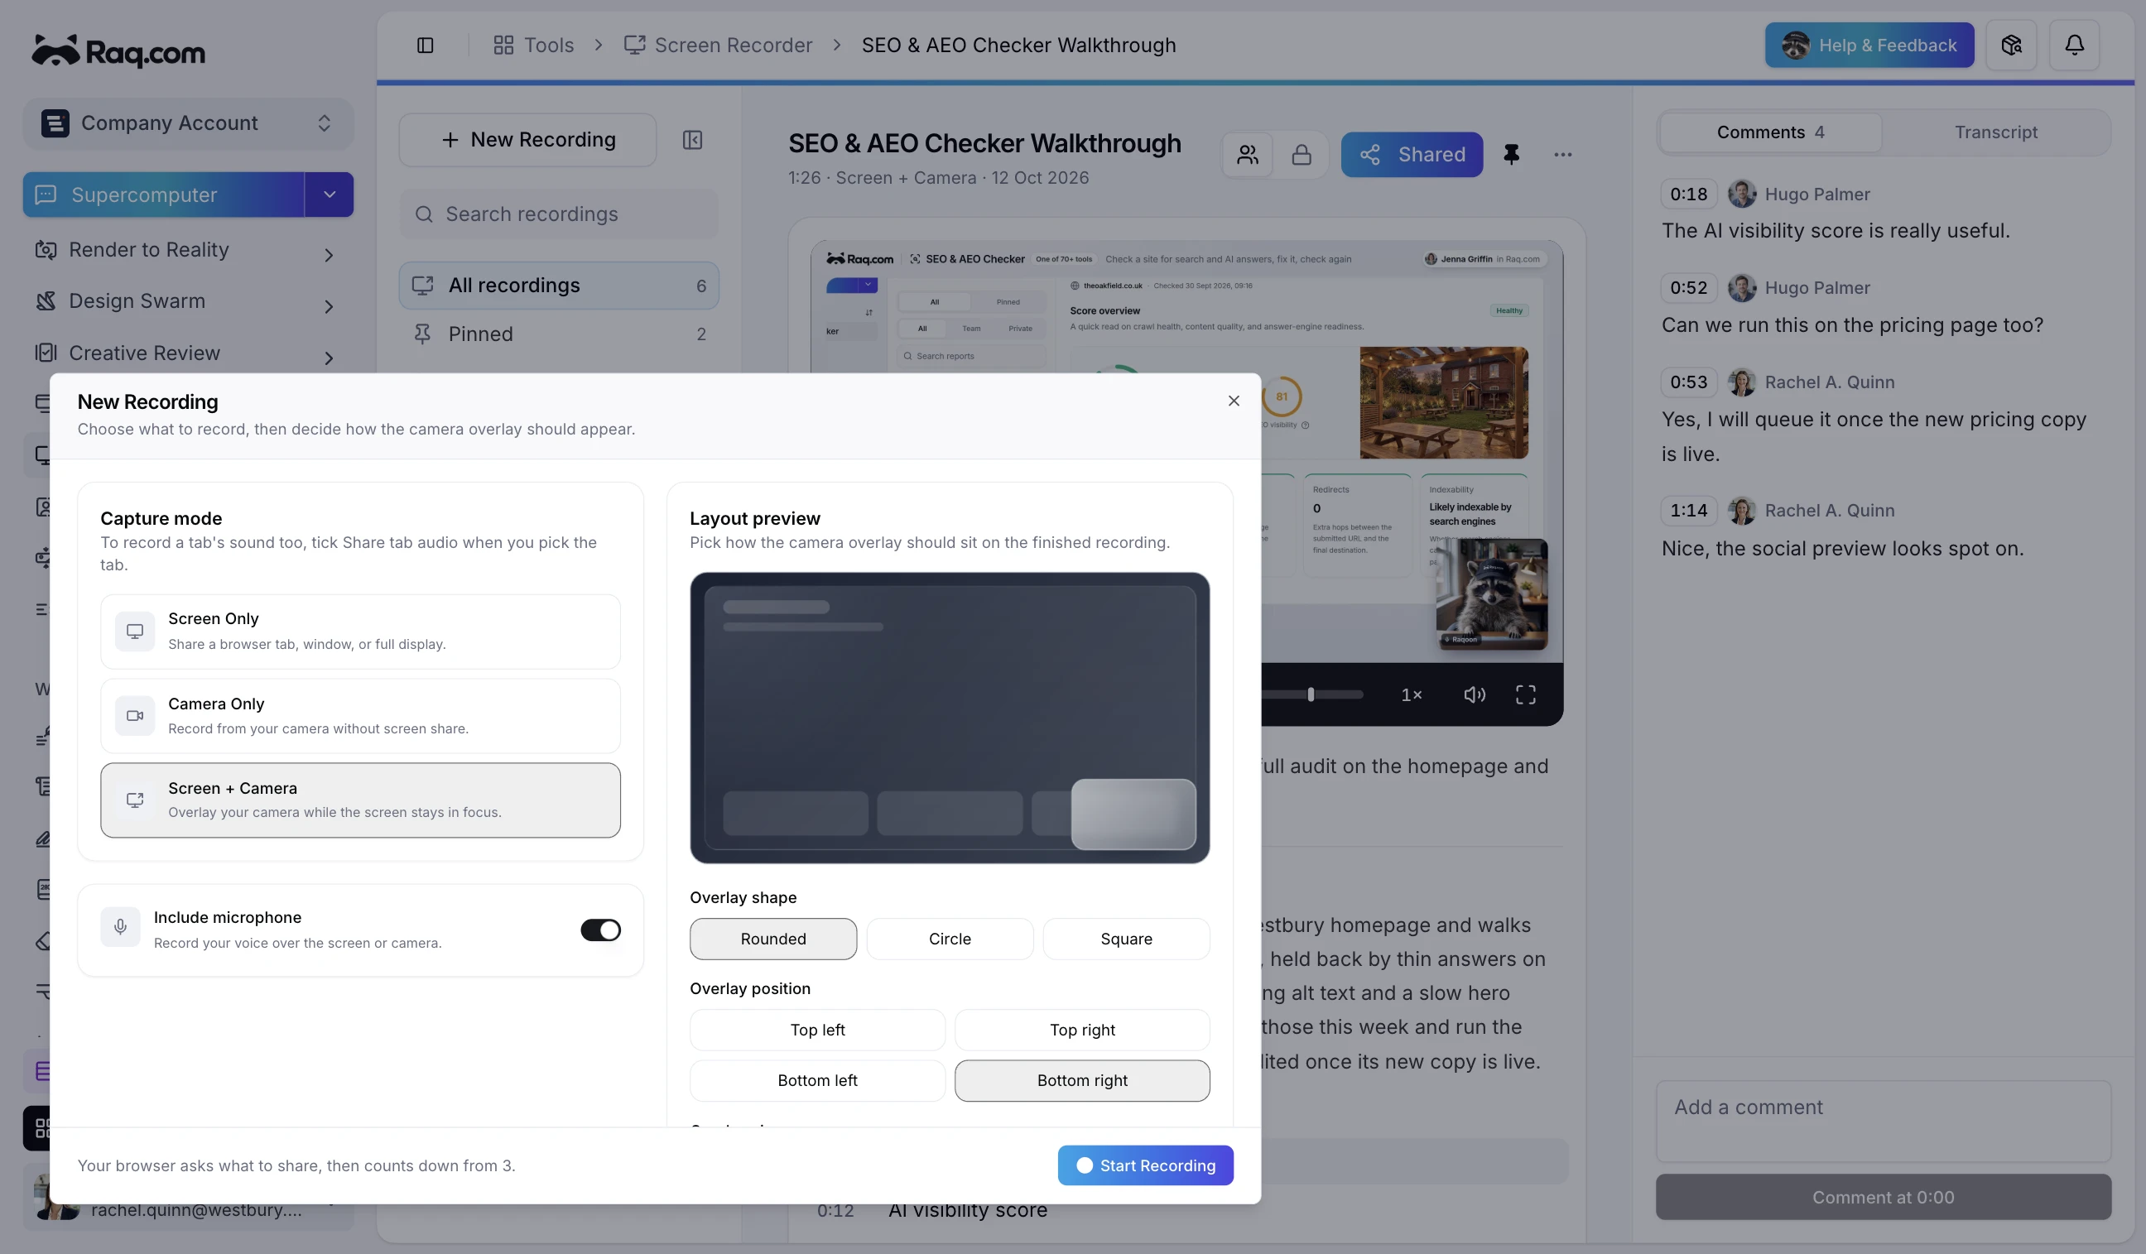The height and width of the screenshot is (1254, 2146).
Task: Click the layout preview camera overlay
Action: (x=1133, y=814)
